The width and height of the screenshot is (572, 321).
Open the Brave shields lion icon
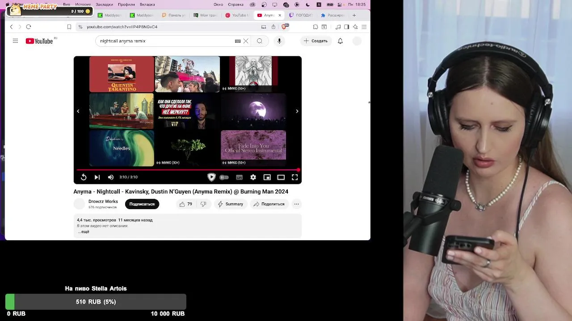point(284,27)
